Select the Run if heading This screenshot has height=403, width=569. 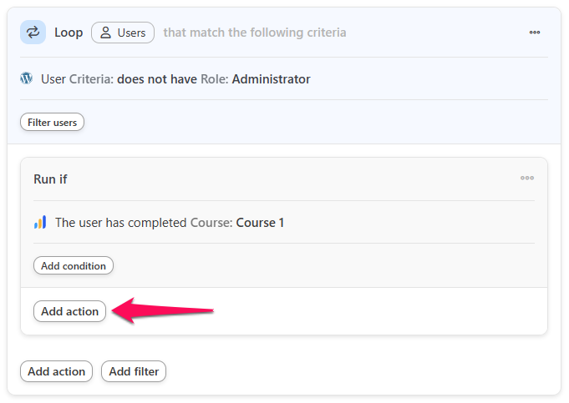[x=50, y=179]
